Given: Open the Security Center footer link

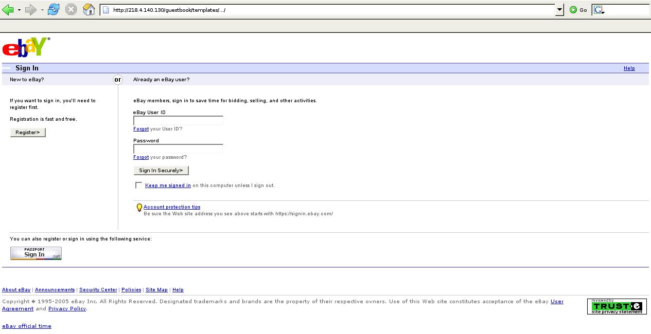Looking at the screenshot, I should (x=98, y=290).
